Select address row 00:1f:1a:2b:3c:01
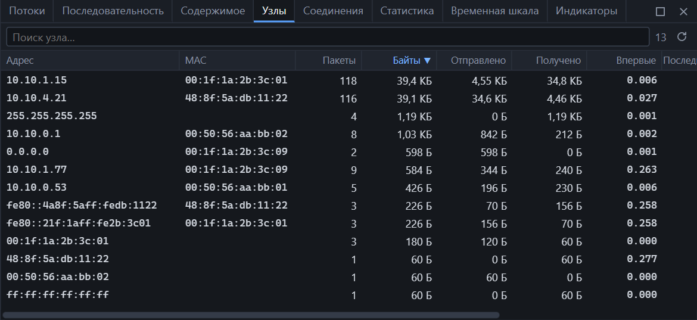Image resolution: width=697 pixels, height=320 pixels. [x=348, y=241]
